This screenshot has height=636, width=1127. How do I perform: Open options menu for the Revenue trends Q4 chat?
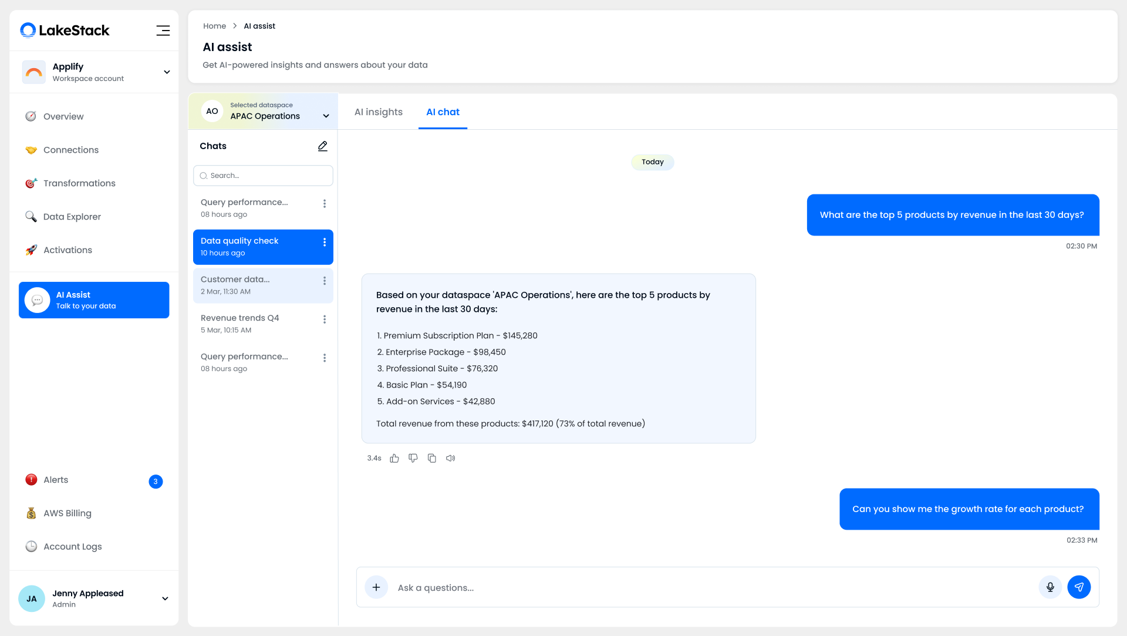pyautogui.click(x=325, y=319)
